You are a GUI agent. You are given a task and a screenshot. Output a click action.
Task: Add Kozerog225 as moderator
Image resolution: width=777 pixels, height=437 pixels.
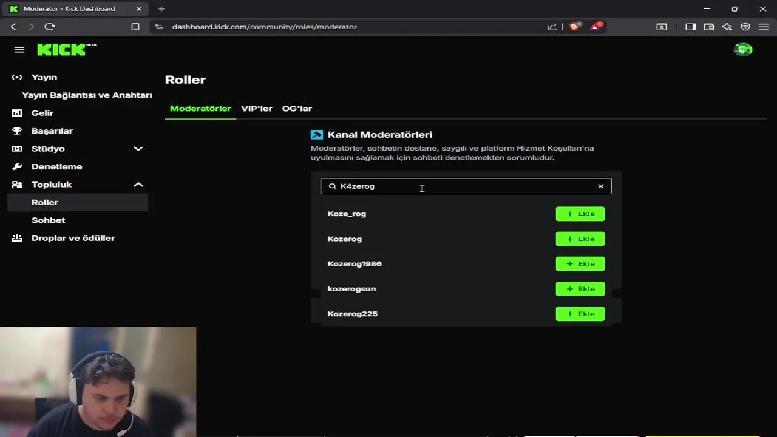pos(580,314)
